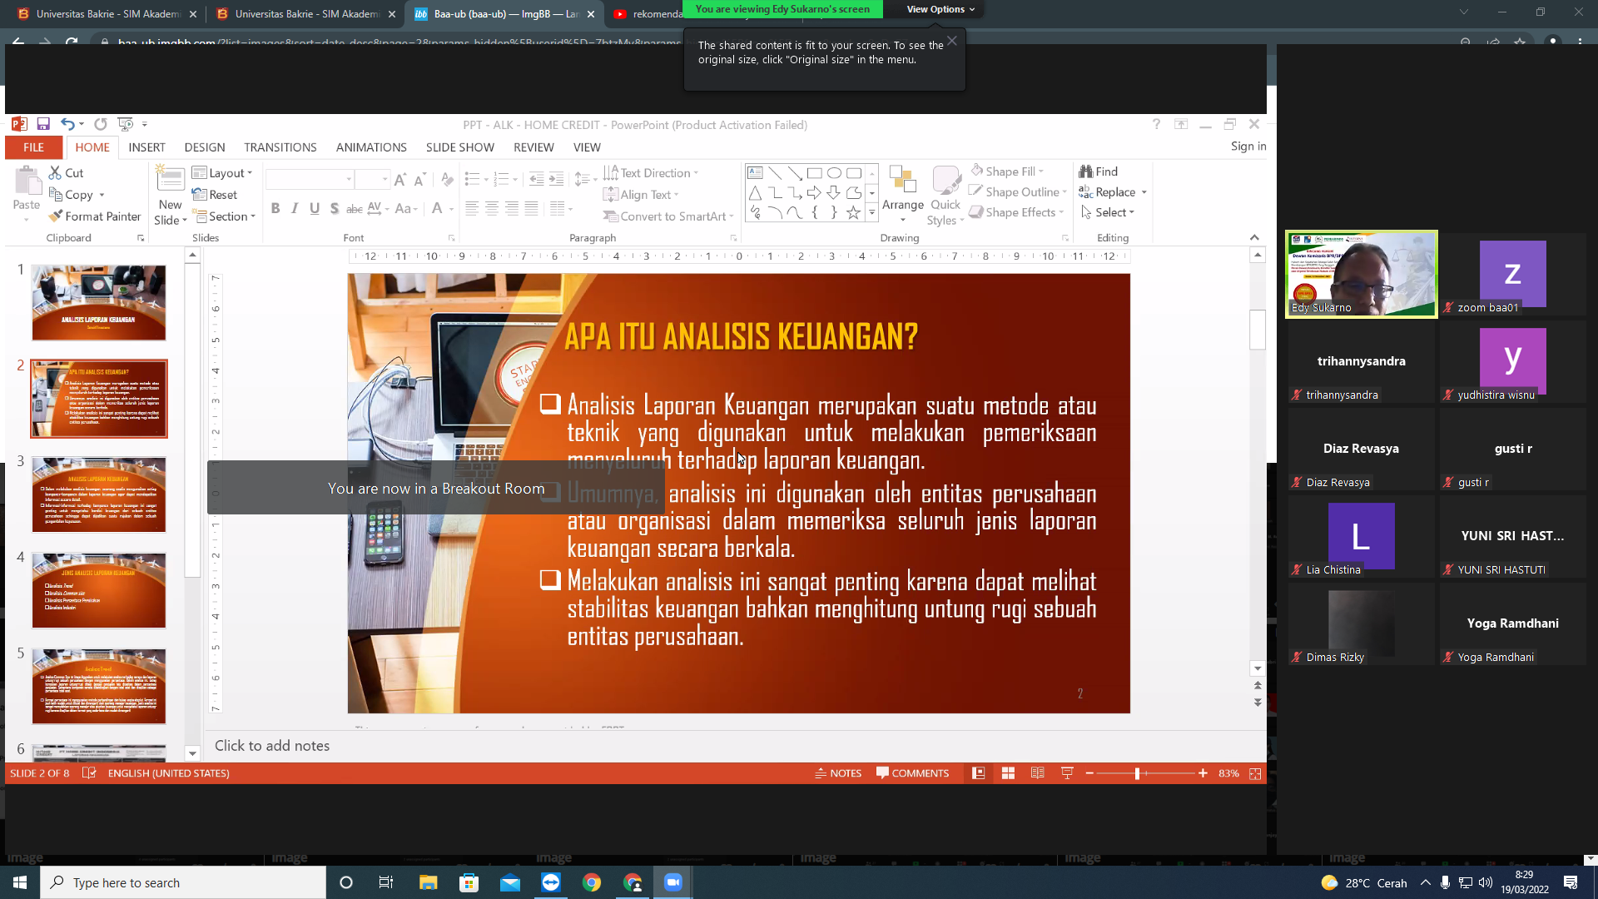Image resolution: width=1598 pixels, height=899 pixels.
Task: Switch to the ANIMATIONS ribbon tab
Action: click(371, 147)
